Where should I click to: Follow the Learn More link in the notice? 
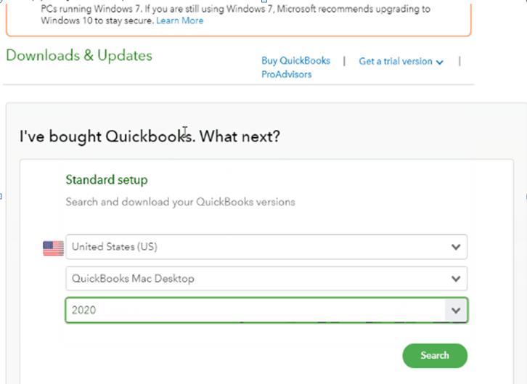click(x=181, y=20)
